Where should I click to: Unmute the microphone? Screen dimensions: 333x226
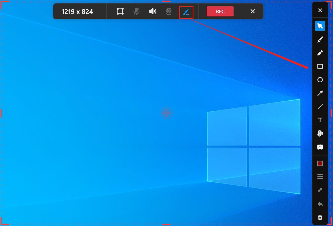point(136,11)
